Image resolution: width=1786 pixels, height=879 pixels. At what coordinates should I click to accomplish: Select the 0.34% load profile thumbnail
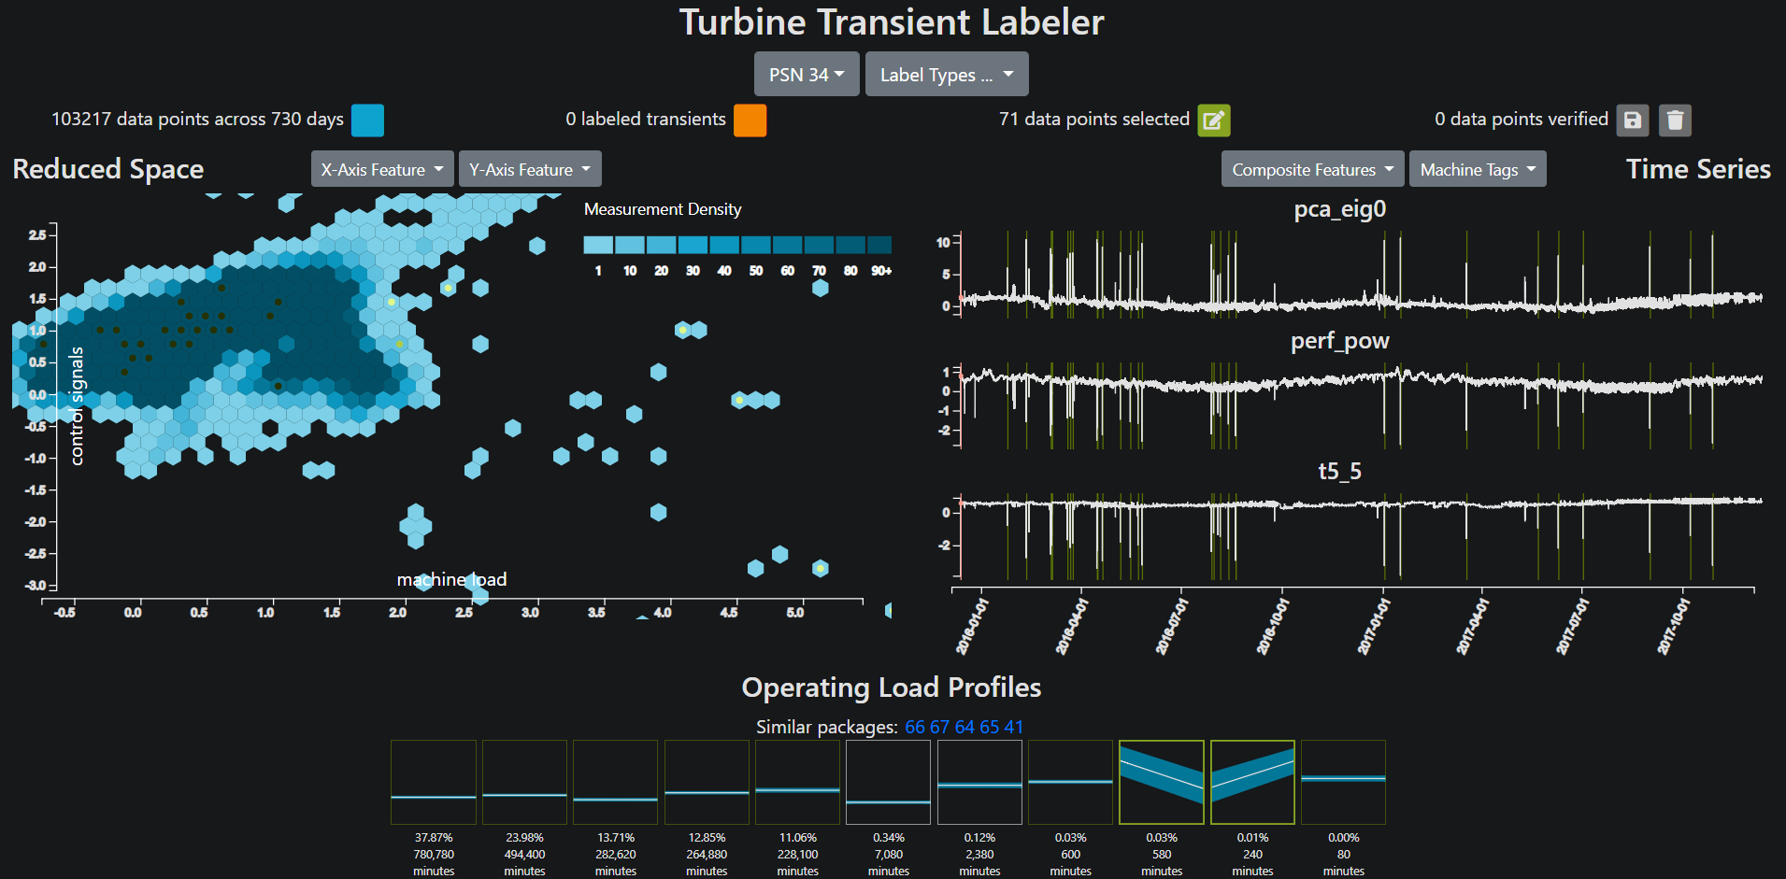(x=888, y=782)
